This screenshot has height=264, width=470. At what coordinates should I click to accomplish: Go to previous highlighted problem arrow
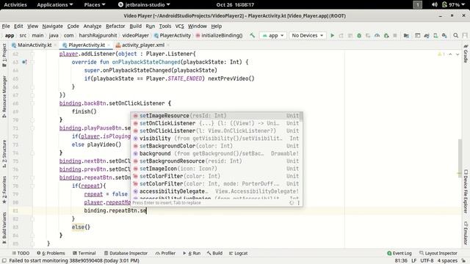(450, 54)
